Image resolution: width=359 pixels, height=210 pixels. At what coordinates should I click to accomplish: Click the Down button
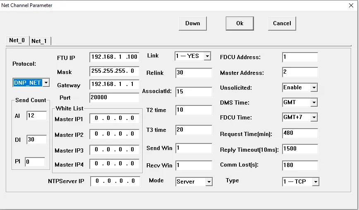pos(193,23)
